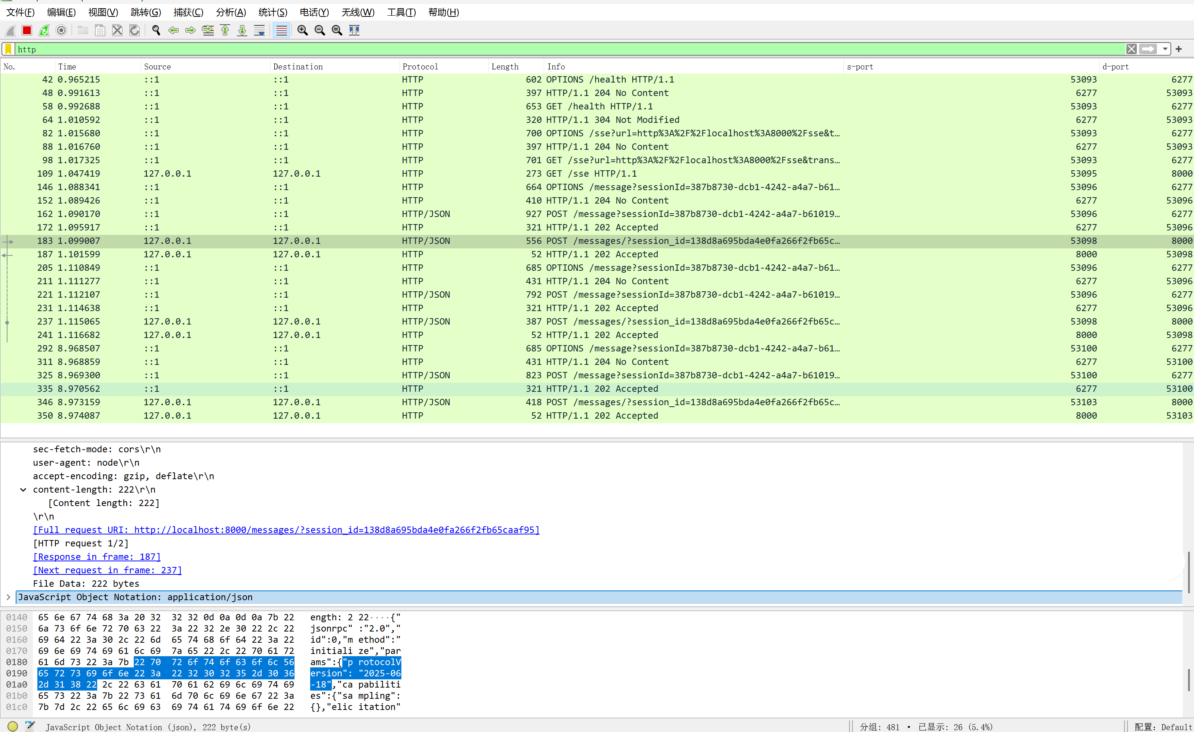Follow the Next request in frame: 237 link
The height and width of the screenshot is (732, 1194).
point(108,570)
